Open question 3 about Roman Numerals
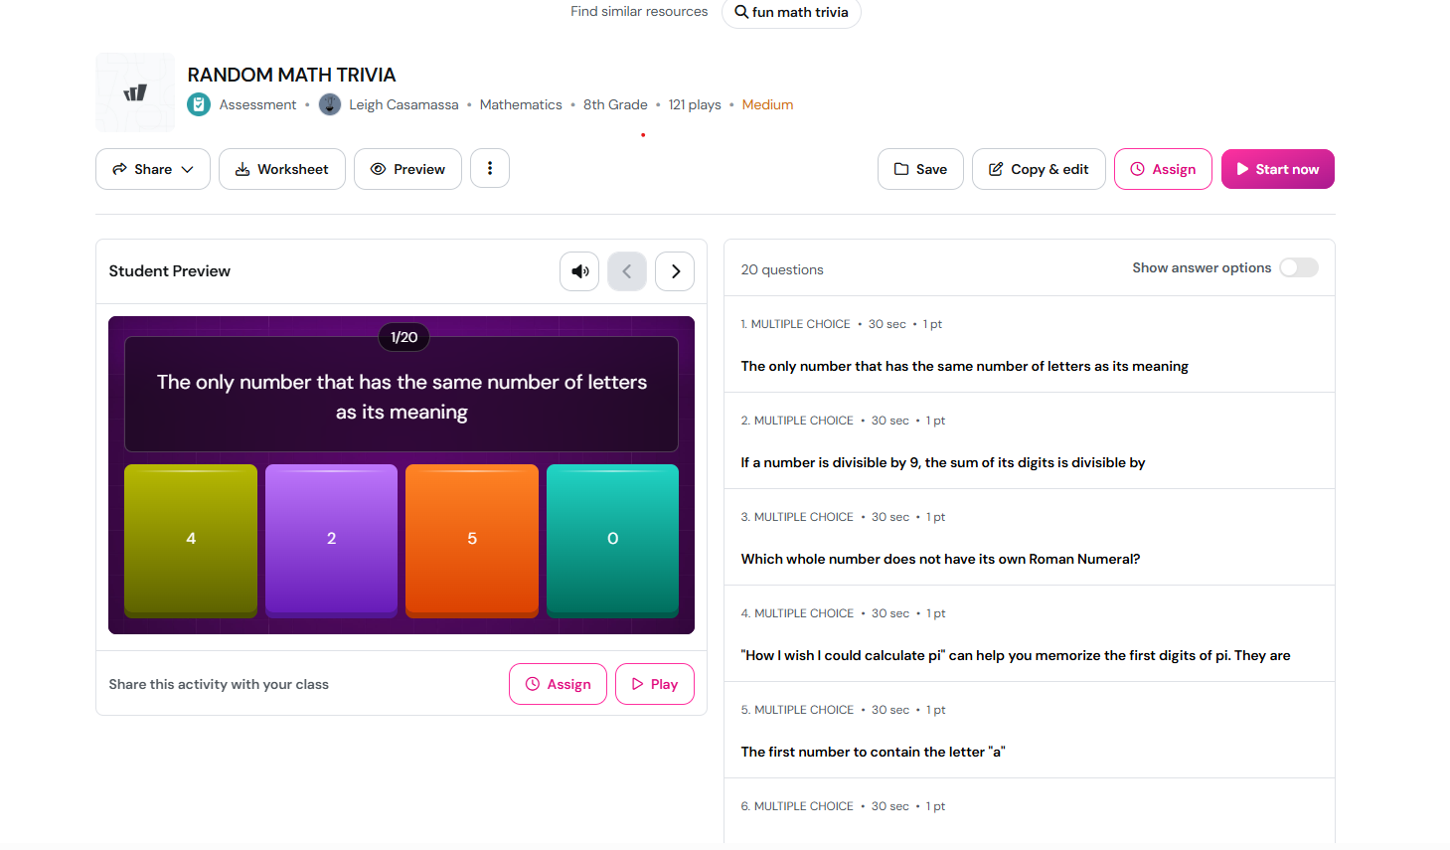Image resolution: width=1450 pixels, height=850 pixels. tap(940, 559)
